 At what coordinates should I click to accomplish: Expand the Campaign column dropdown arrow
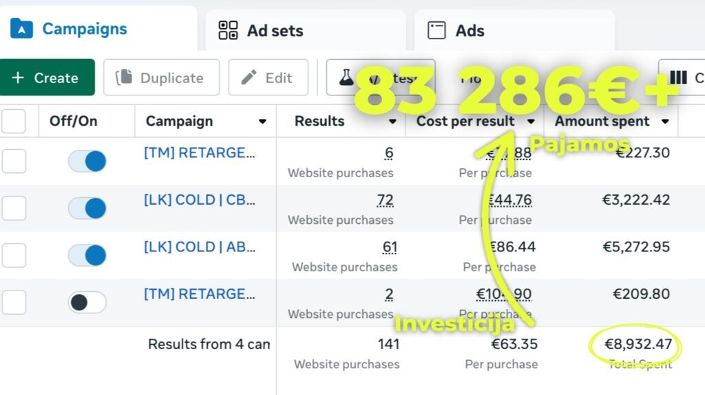[x=262, y=122]
